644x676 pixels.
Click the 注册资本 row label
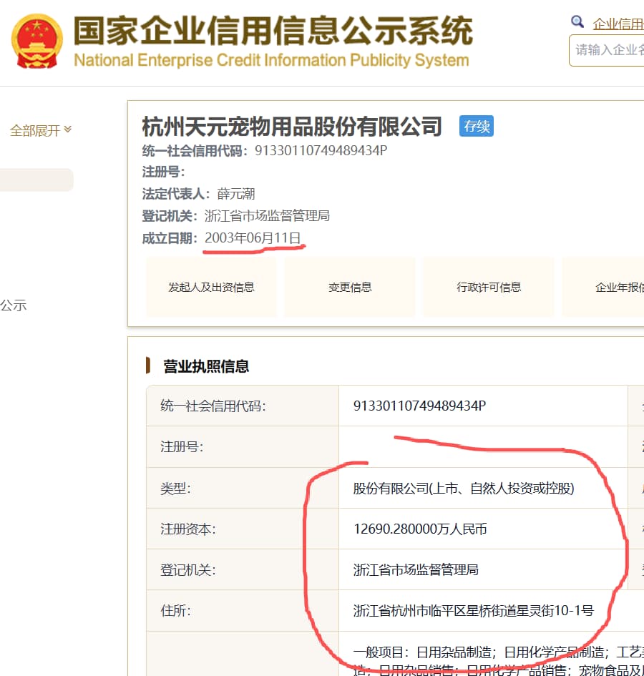(x=188, y=529)
